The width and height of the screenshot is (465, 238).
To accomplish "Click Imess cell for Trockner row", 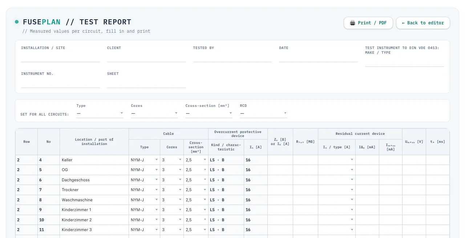I will click(x=391, y=190).
